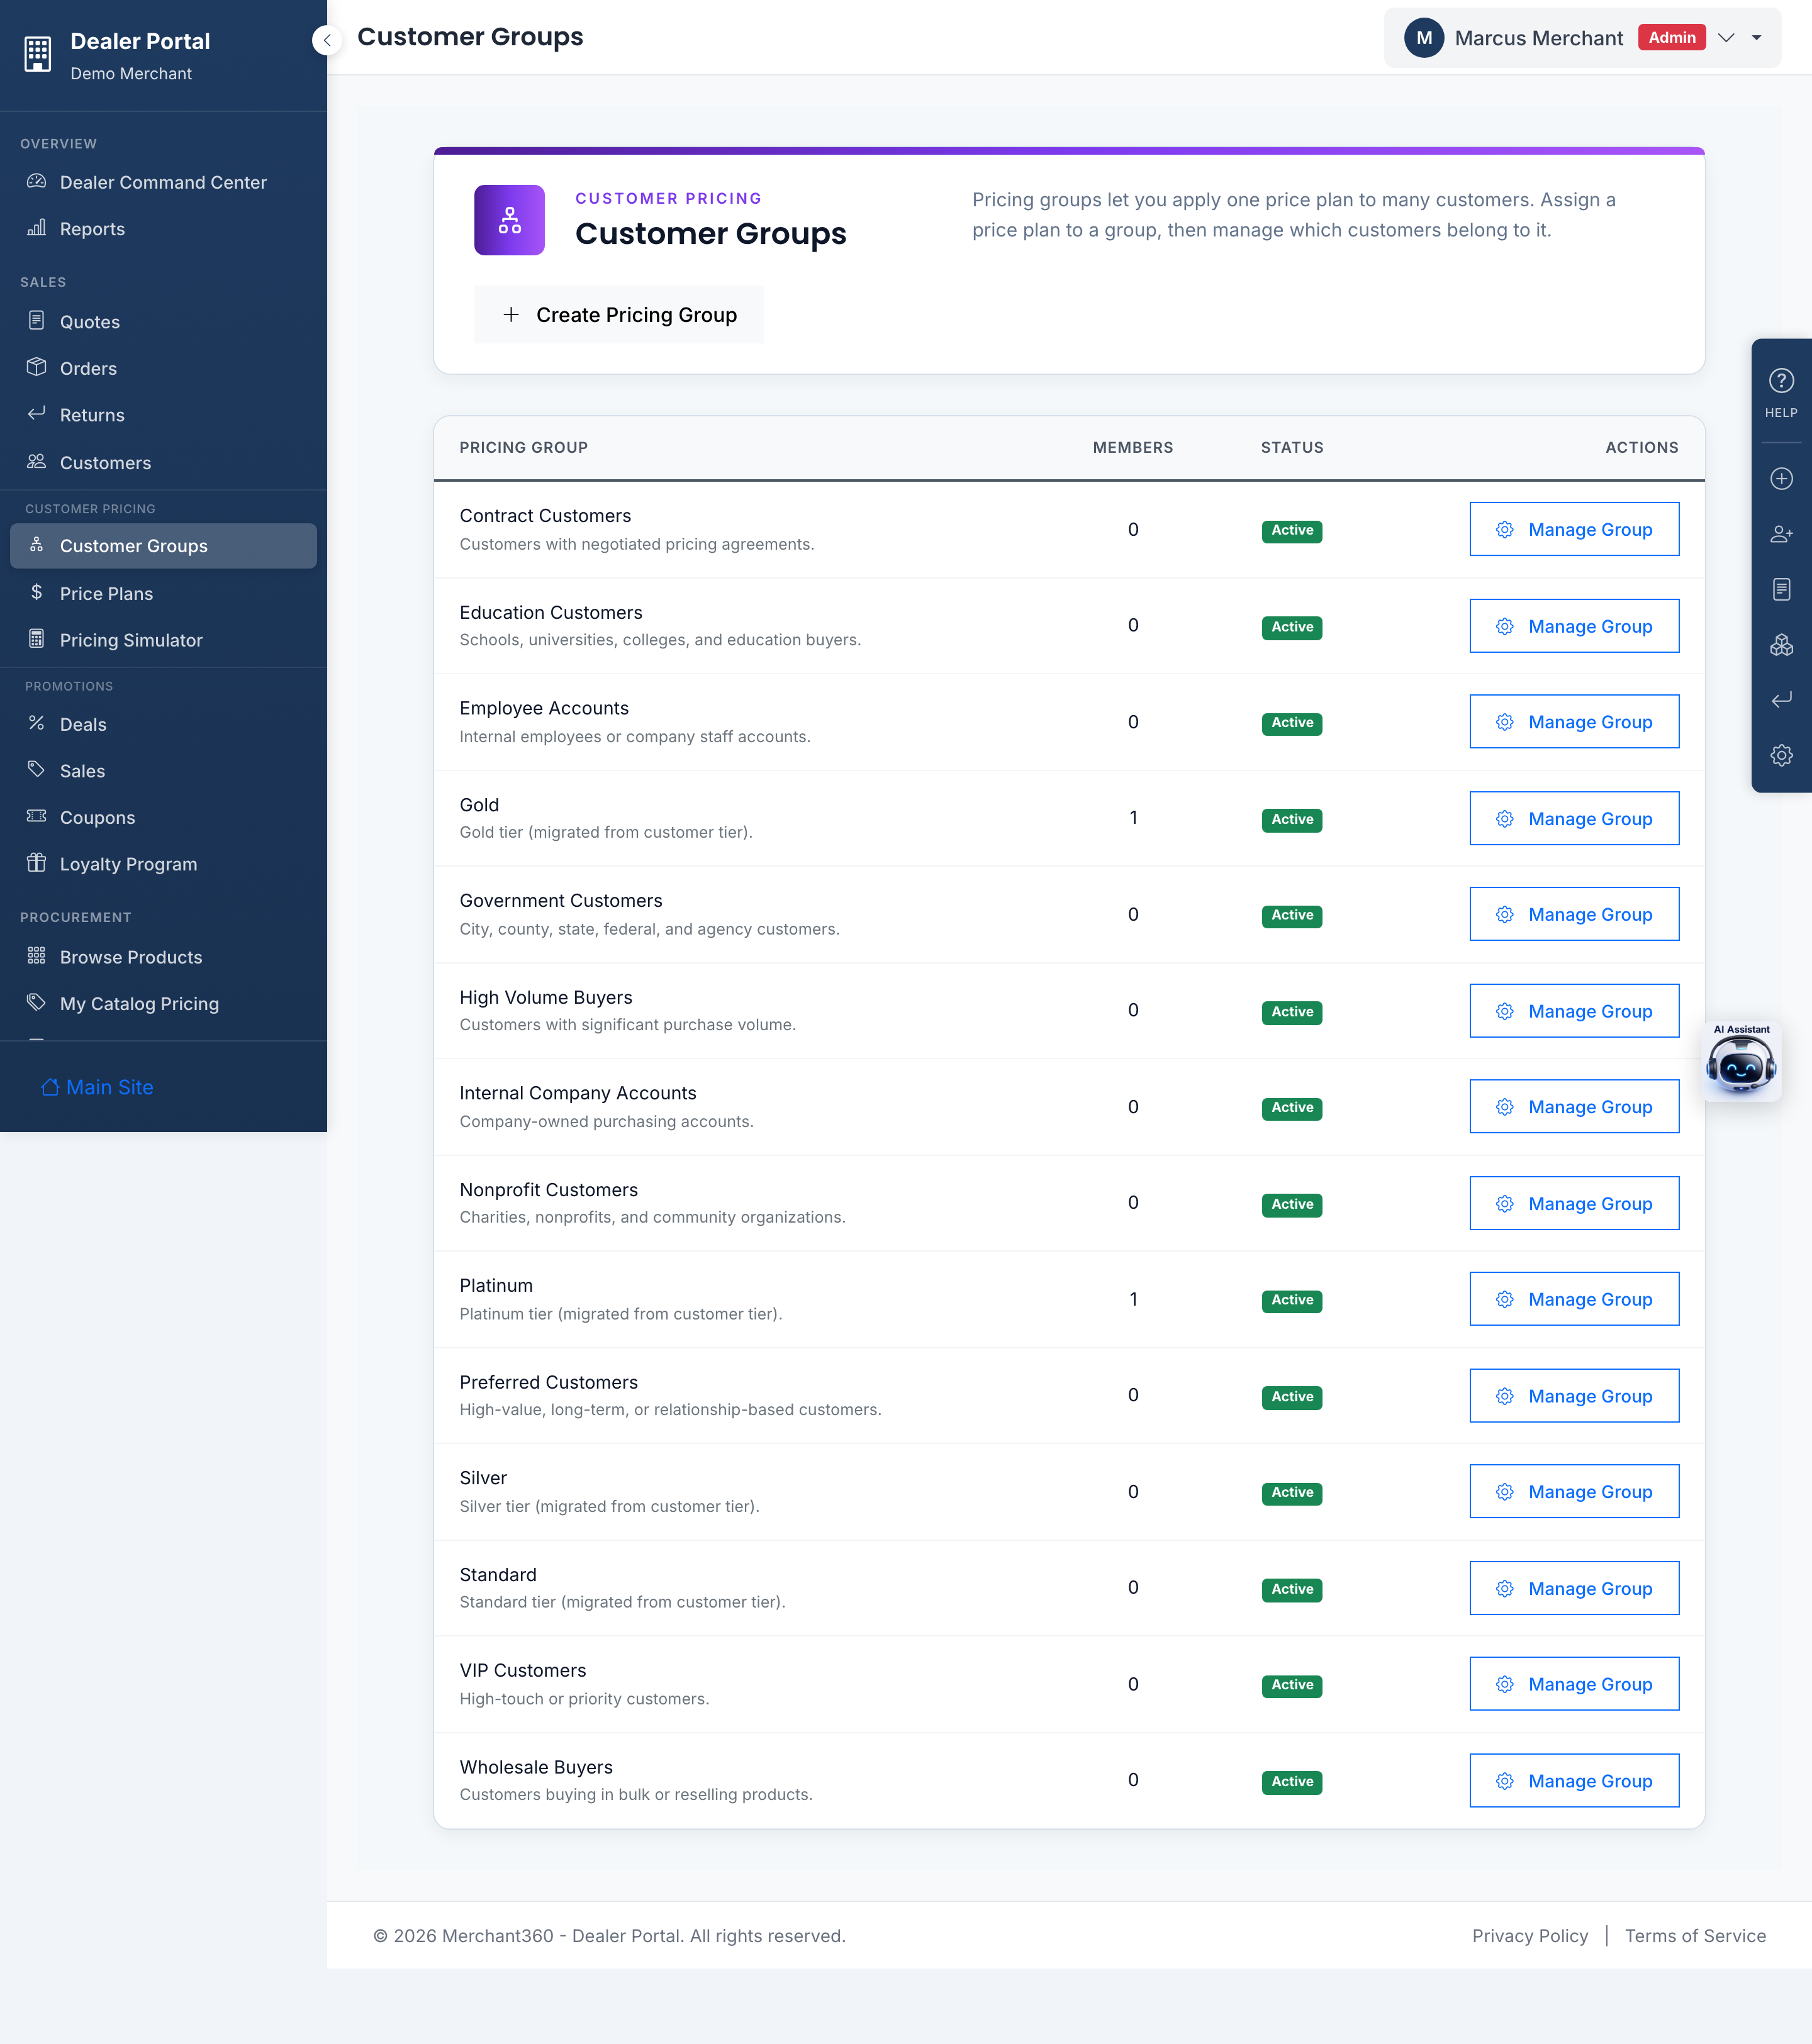Select Loyalty Program in the sidebar

click(163, 864)
